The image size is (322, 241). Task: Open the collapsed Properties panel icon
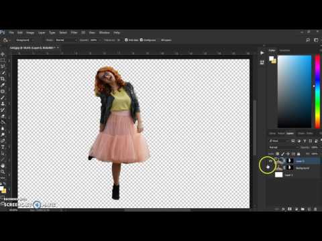(262, 62)
